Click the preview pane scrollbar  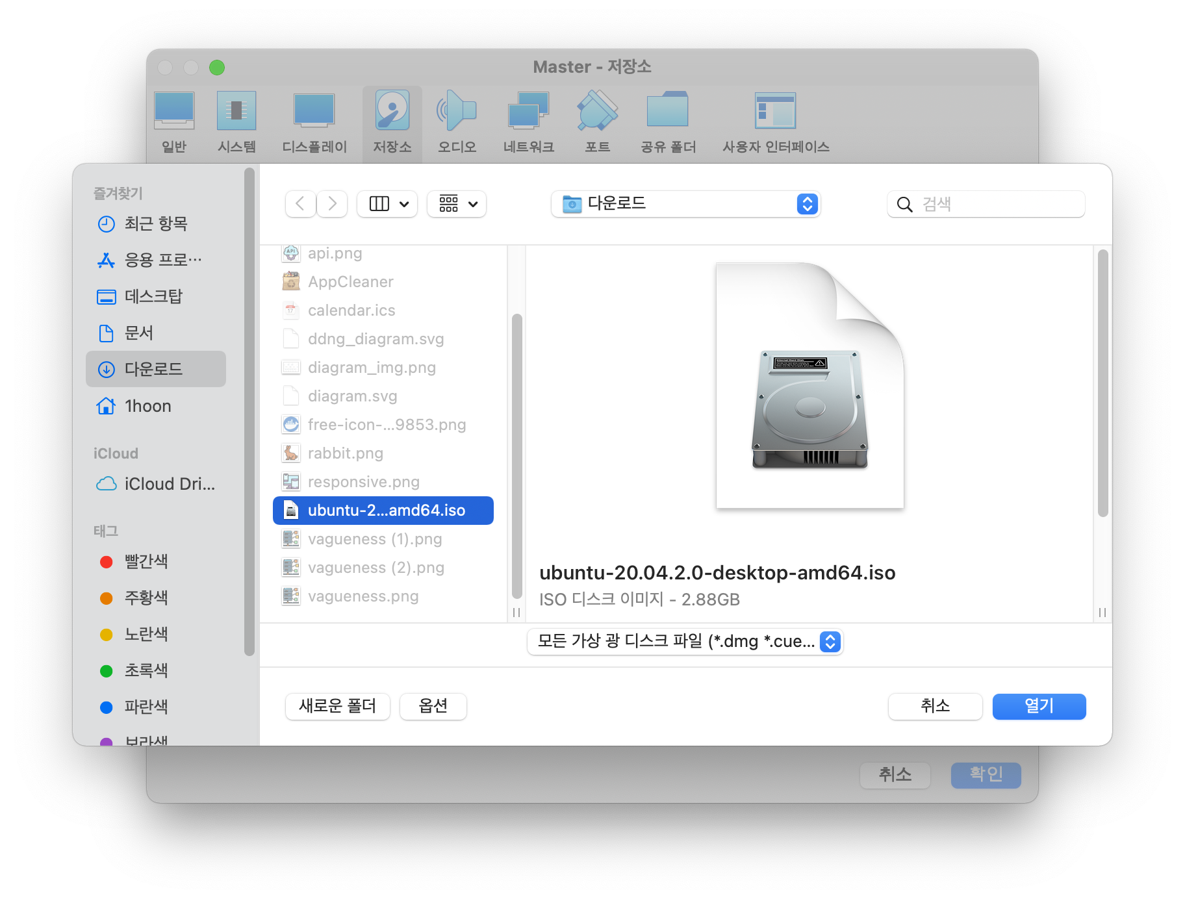coord(1102,383)
